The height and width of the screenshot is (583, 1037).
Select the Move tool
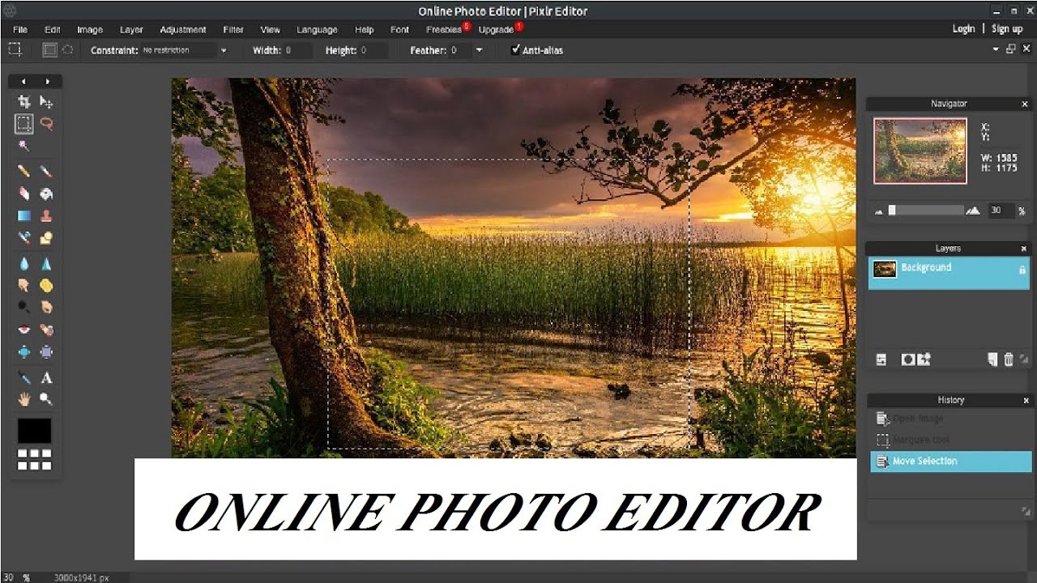(46, 102)
